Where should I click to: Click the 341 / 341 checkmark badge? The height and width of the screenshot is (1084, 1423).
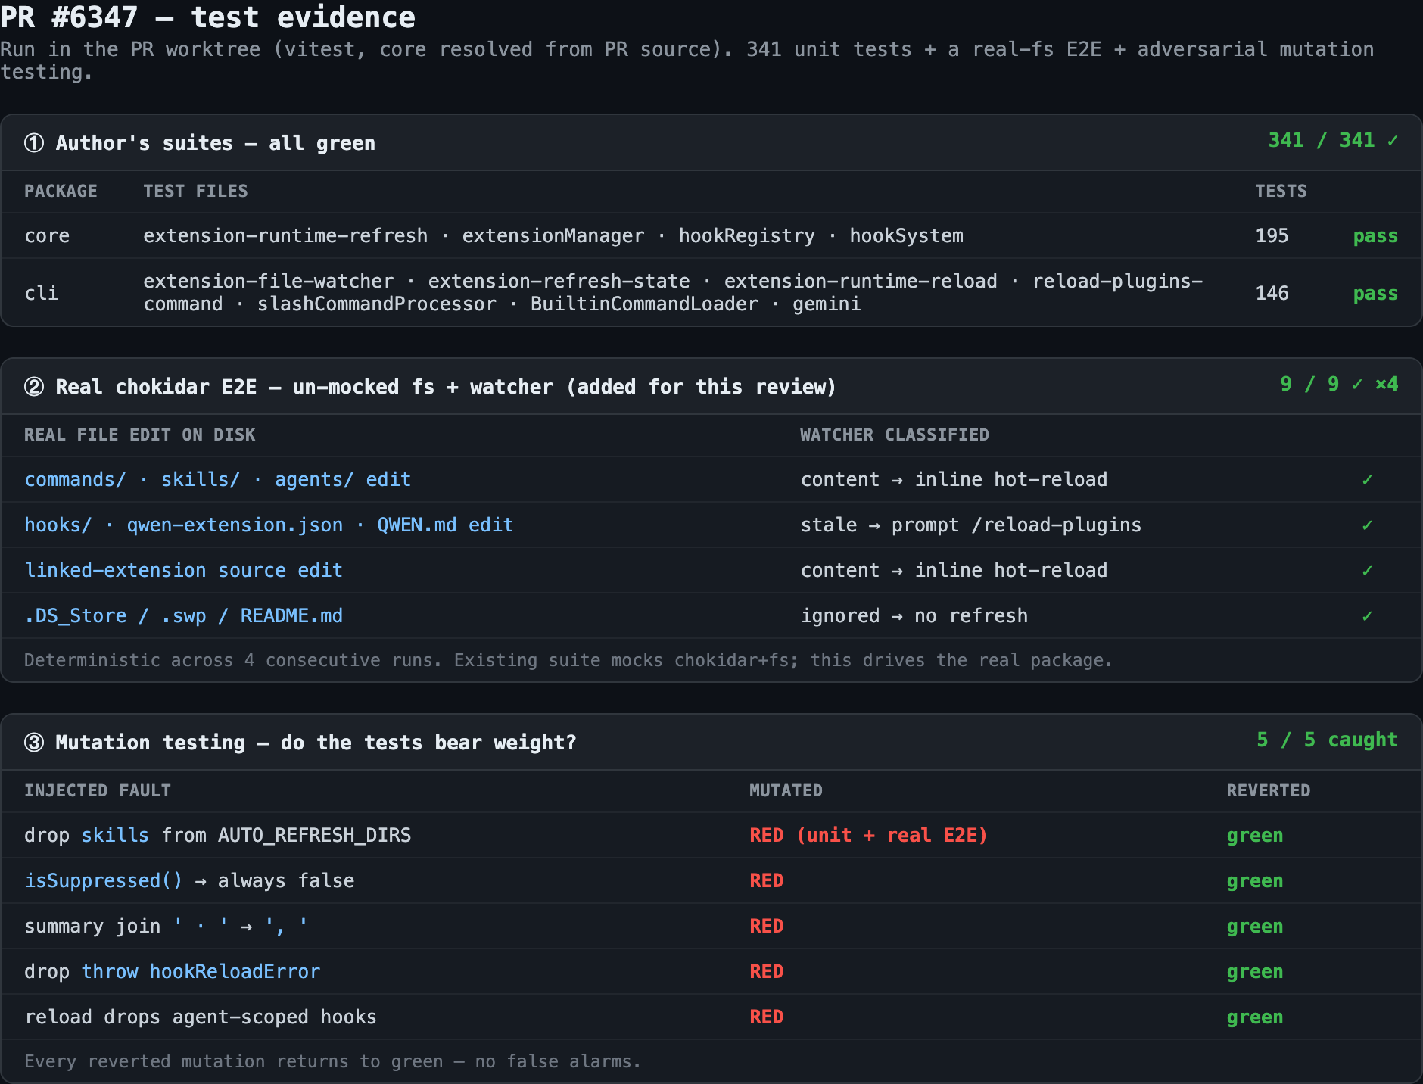(x=1333, y=140)
